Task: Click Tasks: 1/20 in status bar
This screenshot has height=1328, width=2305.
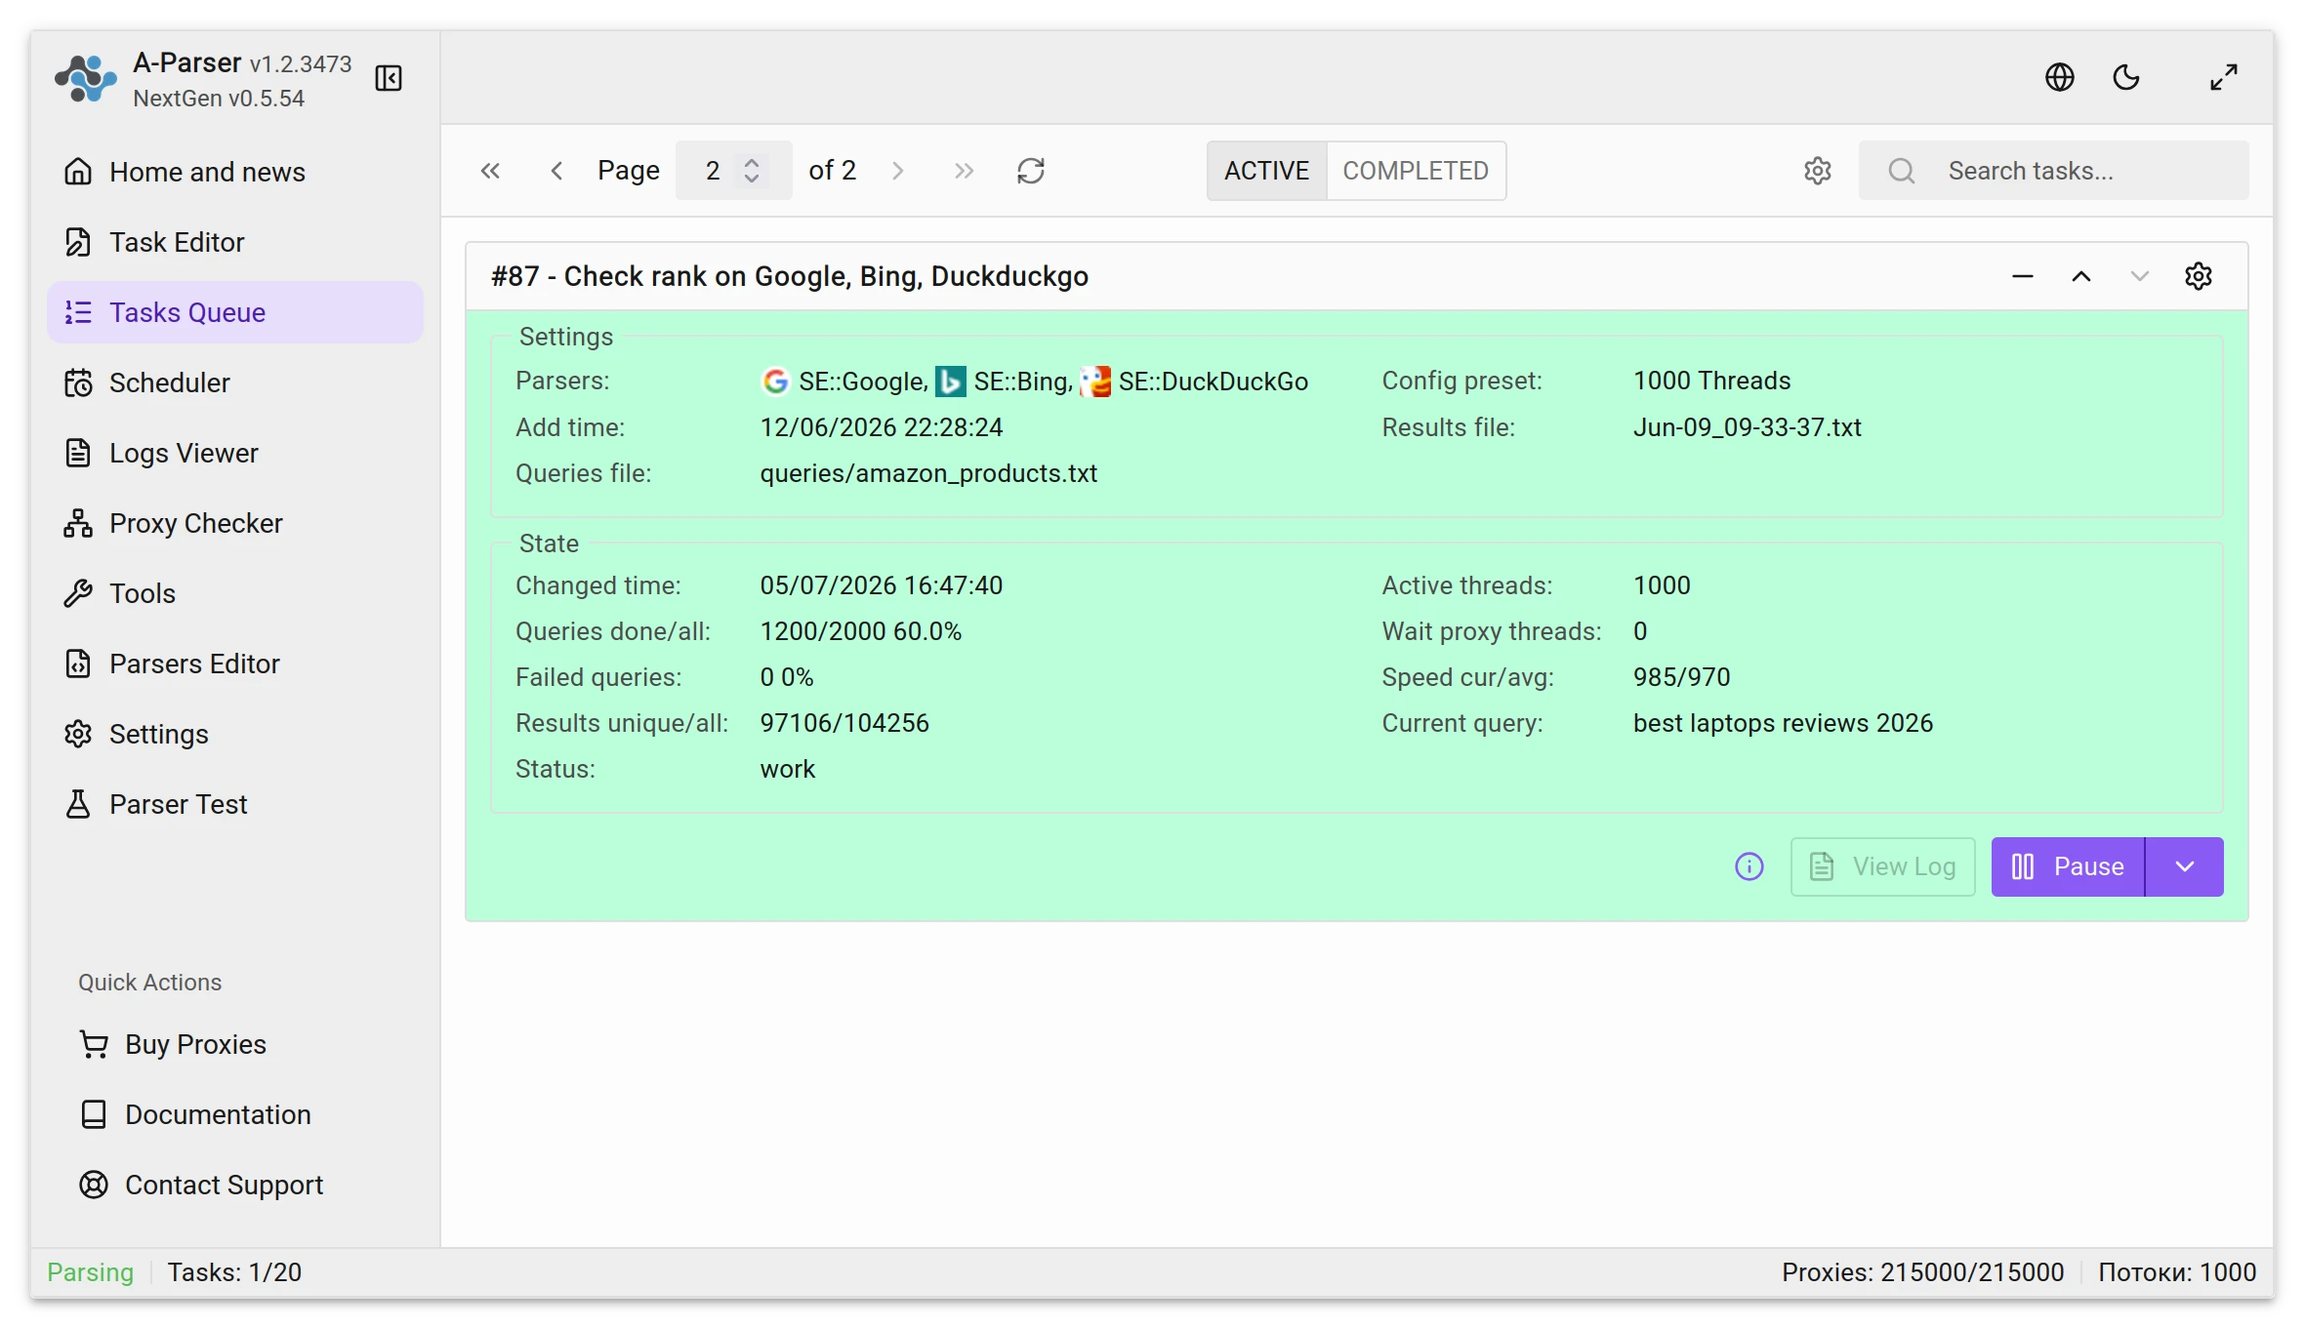Action: (x=234, y=1272)
